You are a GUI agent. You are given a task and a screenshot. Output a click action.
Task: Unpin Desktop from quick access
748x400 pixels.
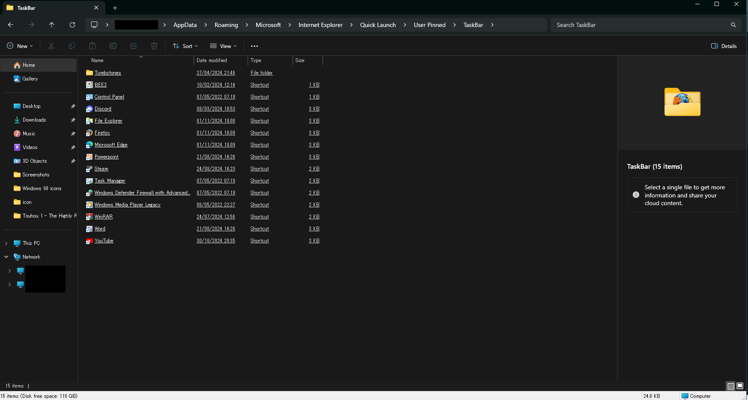[73, 106]
